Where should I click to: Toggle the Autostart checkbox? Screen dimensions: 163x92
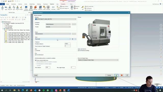point(36,51)
